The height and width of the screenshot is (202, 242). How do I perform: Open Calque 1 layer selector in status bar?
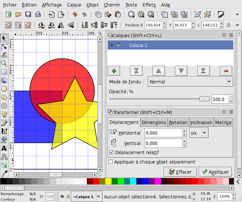coord(86,196)
